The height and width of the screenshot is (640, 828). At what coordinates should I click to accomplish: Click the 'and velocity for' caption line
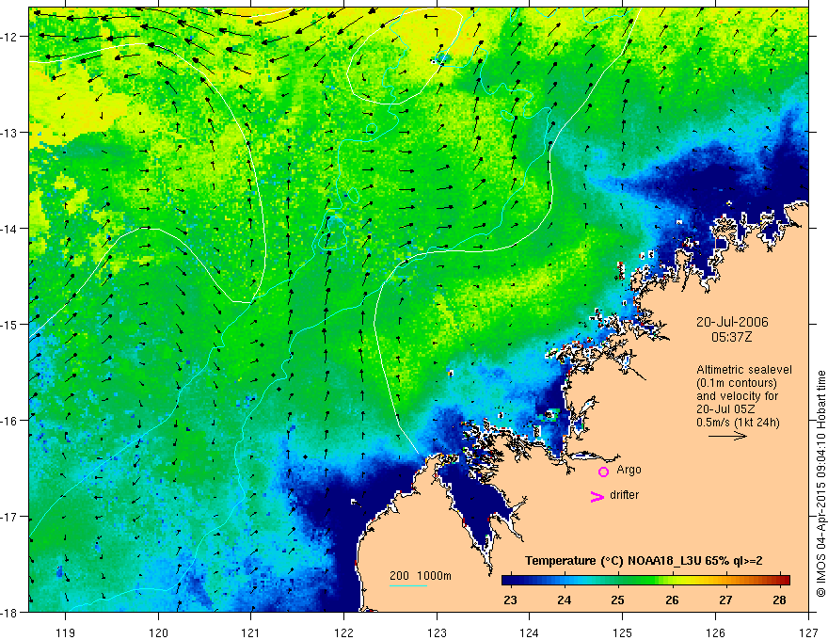[x=737, y=396]
